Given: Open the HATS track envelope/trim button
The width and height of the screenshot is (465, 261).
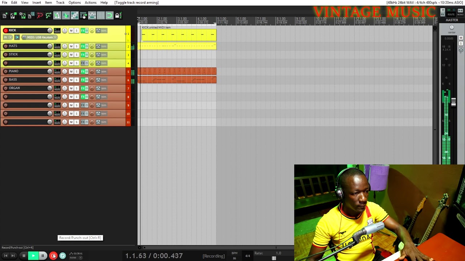Looking at the screenshot, I should (101, 46).
